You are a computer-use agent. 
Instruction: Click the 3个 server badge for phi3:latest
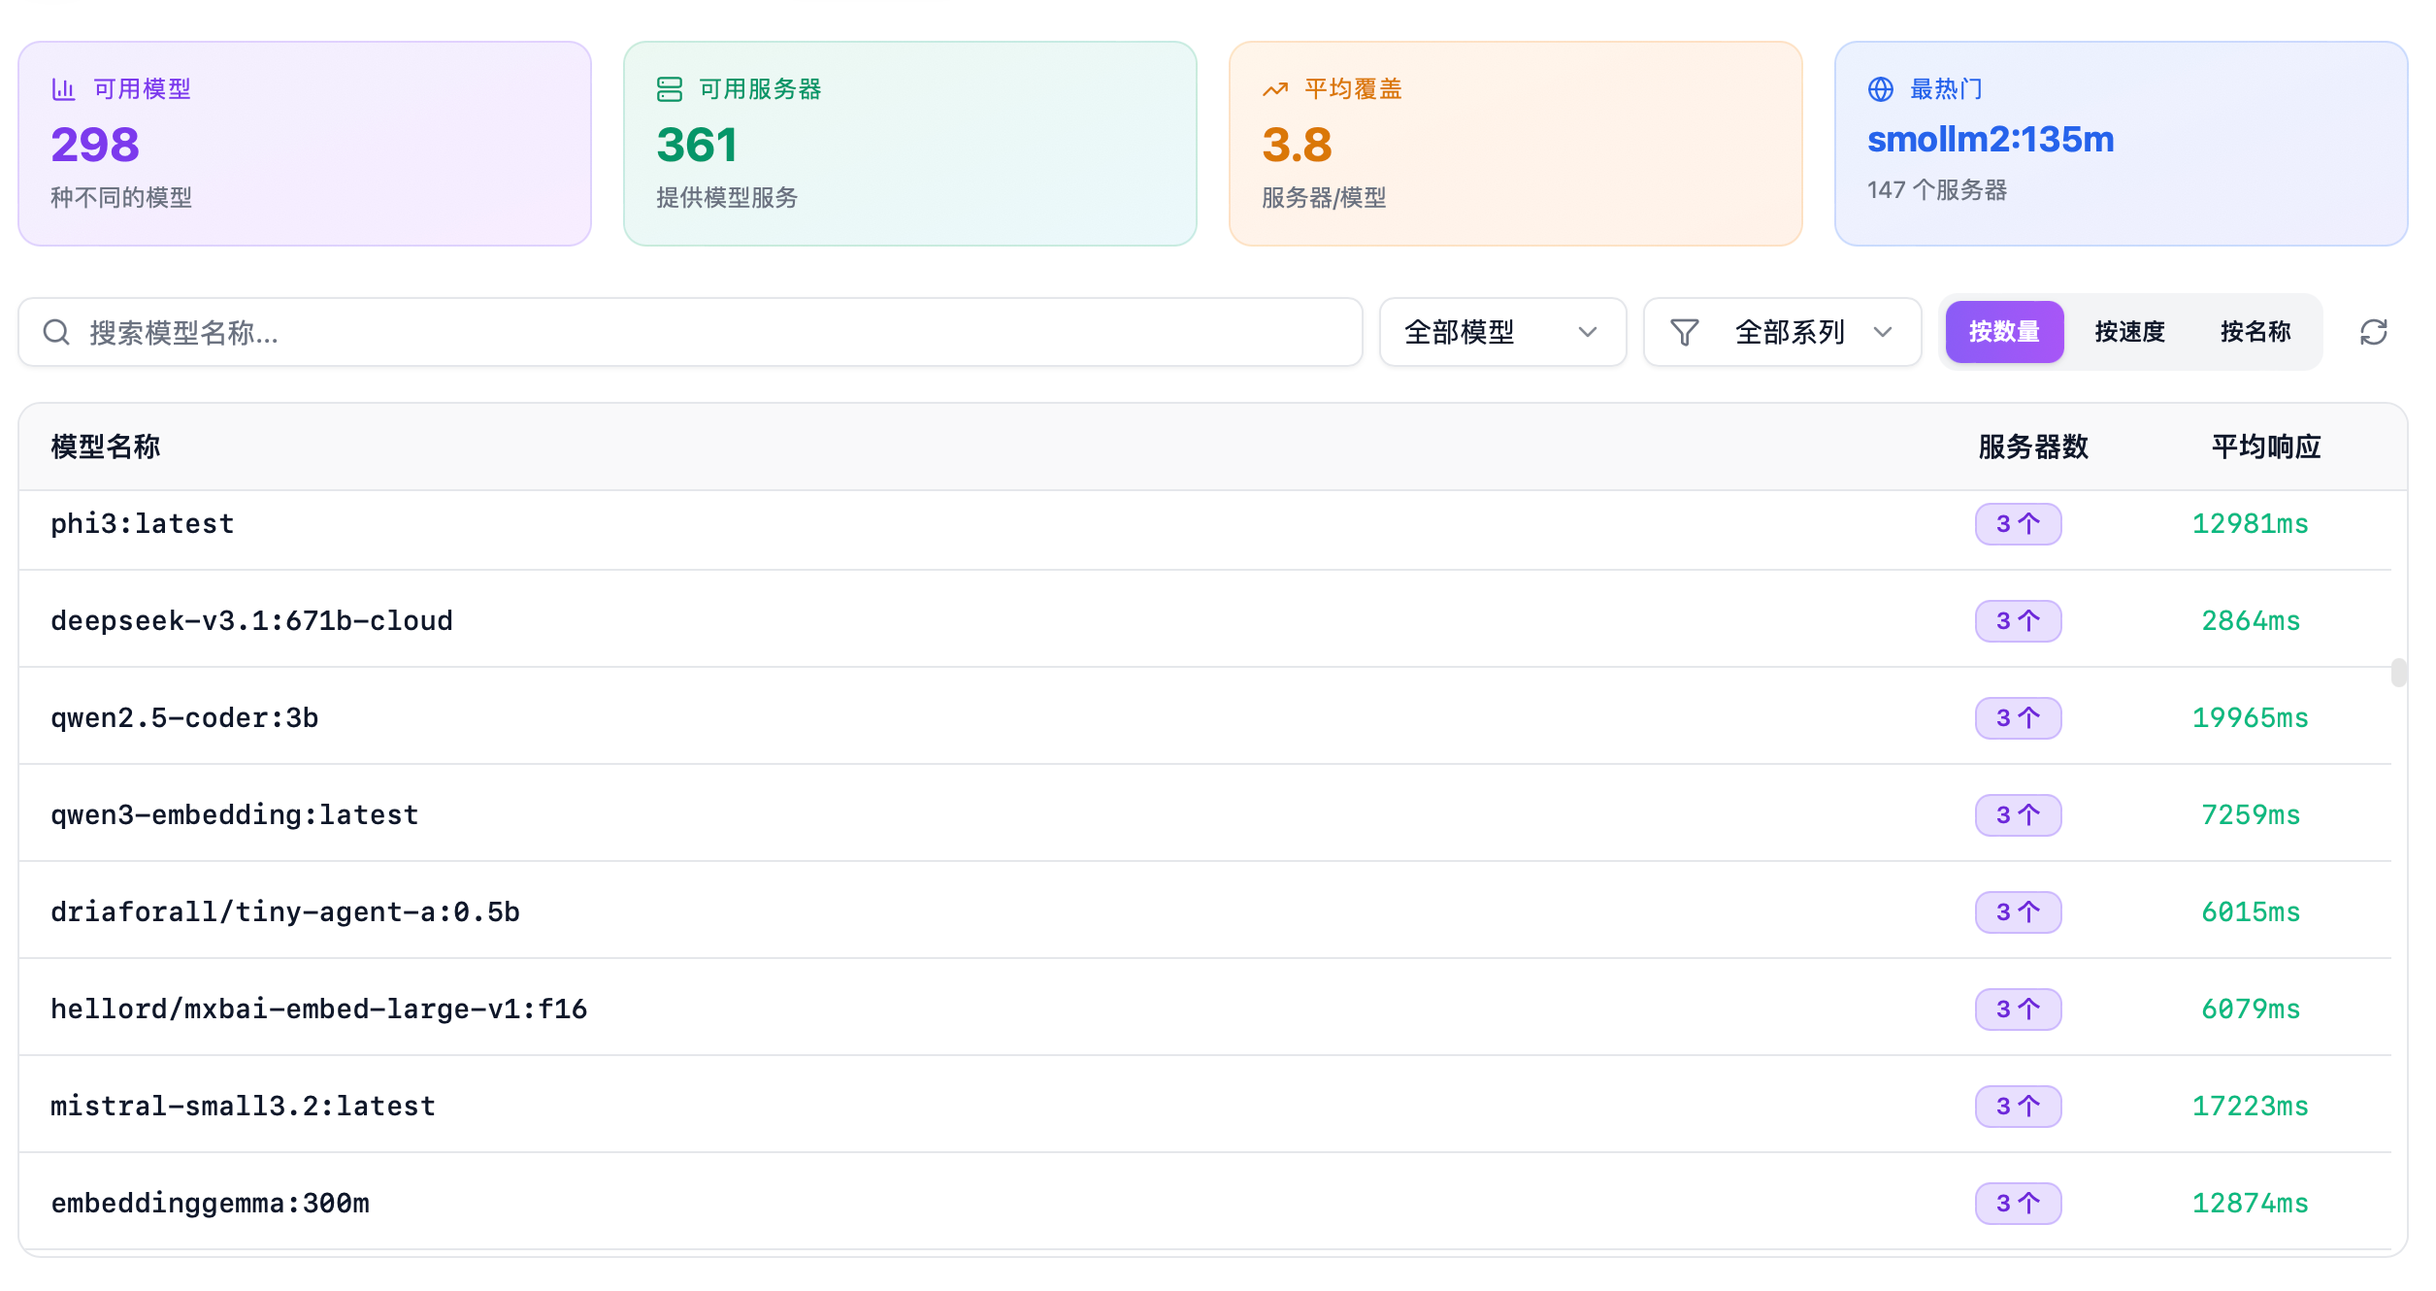[2018, 524]
